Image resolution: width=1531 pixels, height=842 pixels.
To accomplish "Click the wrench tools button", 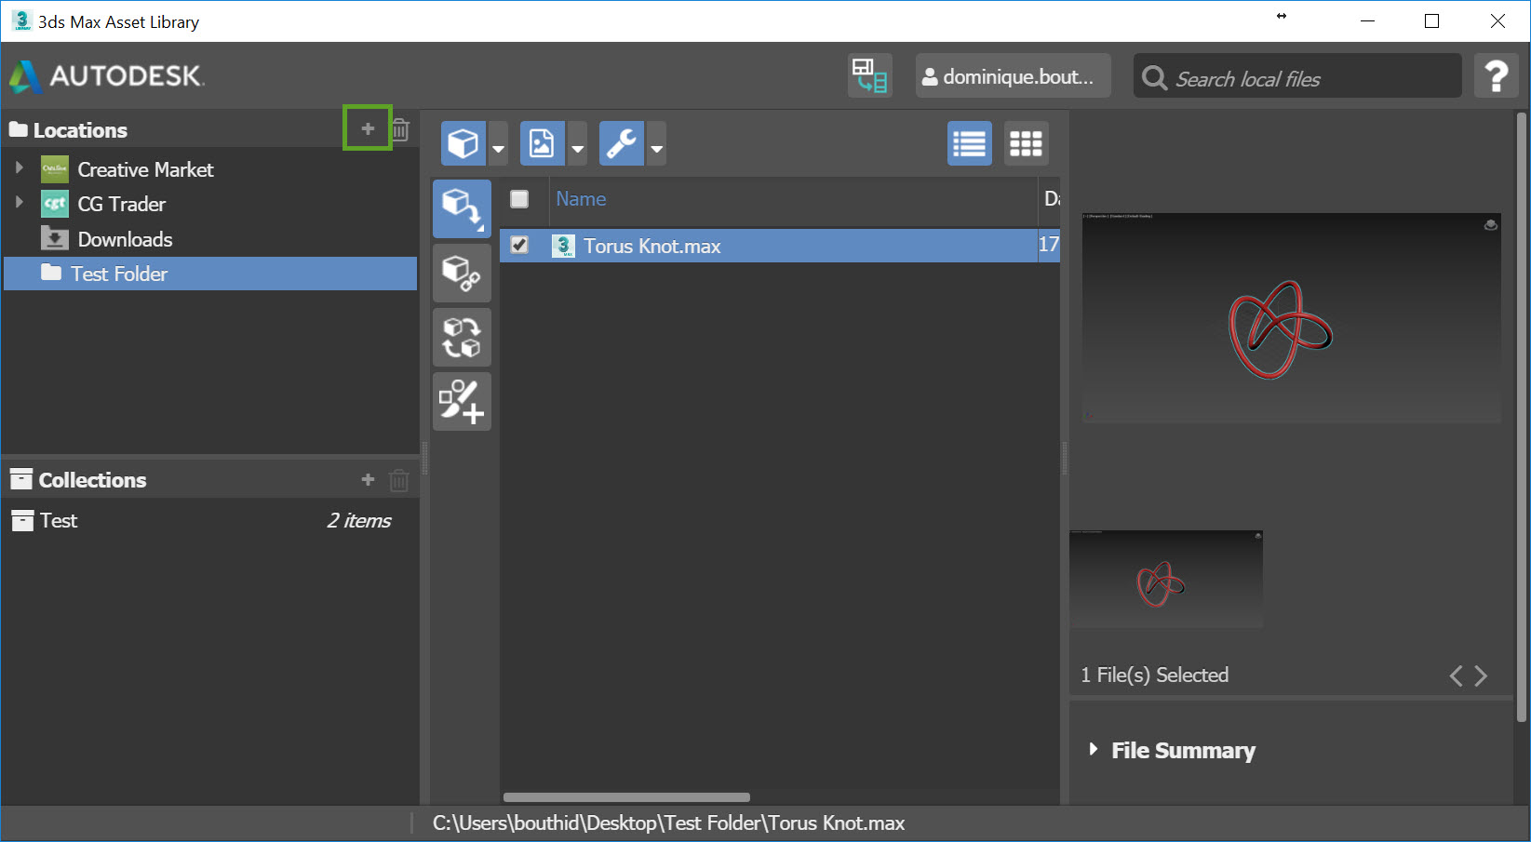I will (x=622, y=143).
